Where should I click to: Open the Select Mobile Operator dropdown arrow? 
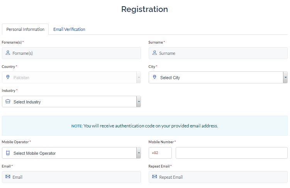point(139,153)
